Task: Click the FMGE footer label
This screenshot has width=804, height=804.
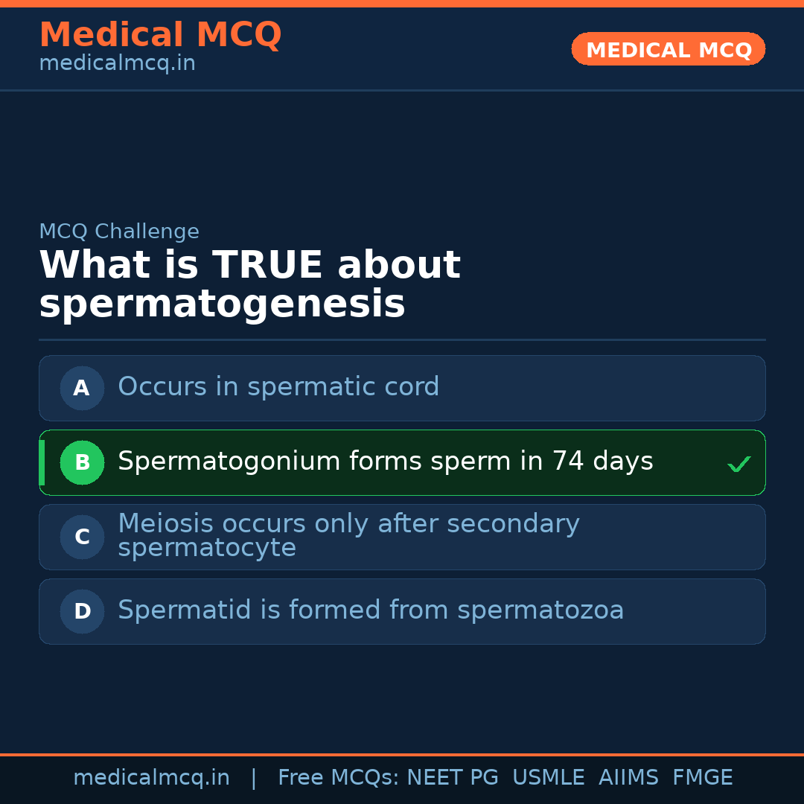Action: (702, 776)
